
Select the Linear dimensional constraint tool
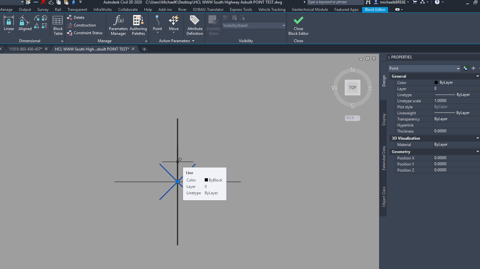point(9,23)
